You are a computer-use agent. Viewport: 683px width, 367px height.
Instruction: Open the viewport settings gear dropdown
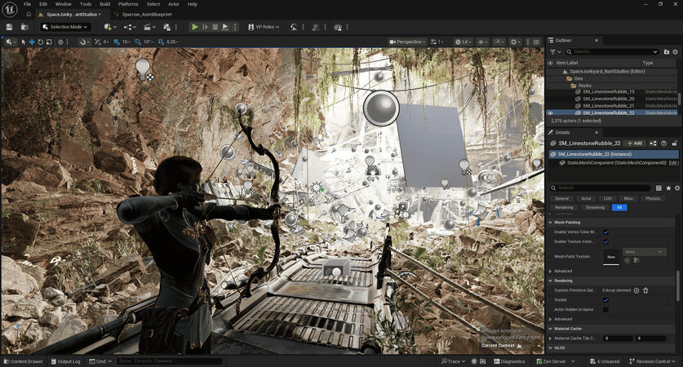click(x=515, y=42)
